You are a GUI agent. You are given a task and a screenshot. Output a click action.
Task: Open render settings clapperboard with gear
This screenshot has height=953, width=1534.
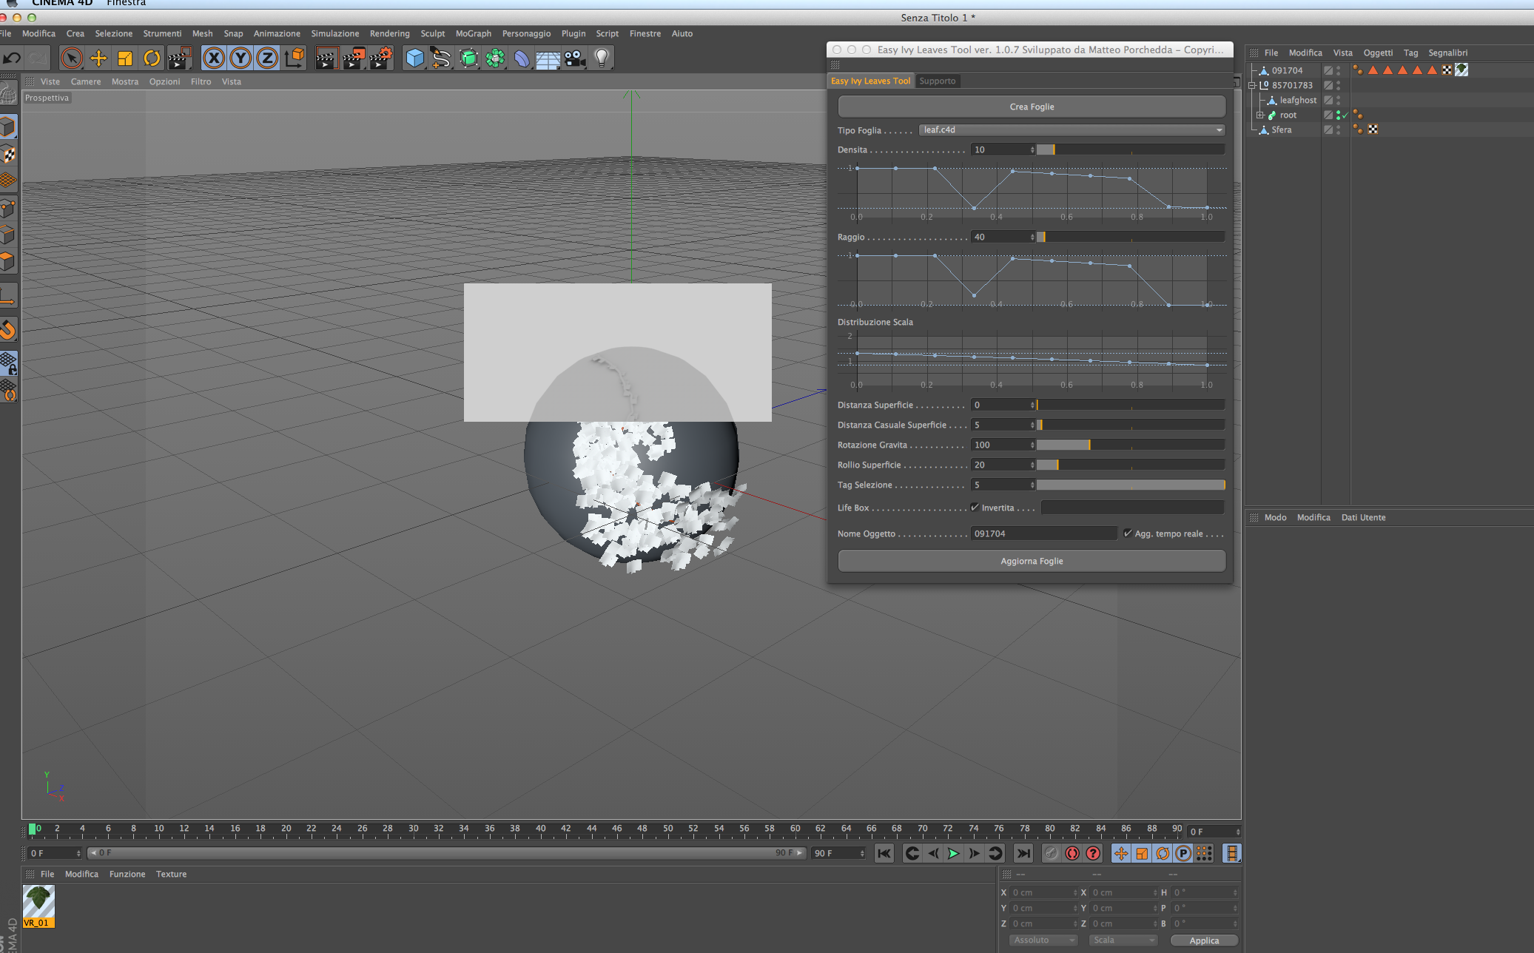coord(380,58)
